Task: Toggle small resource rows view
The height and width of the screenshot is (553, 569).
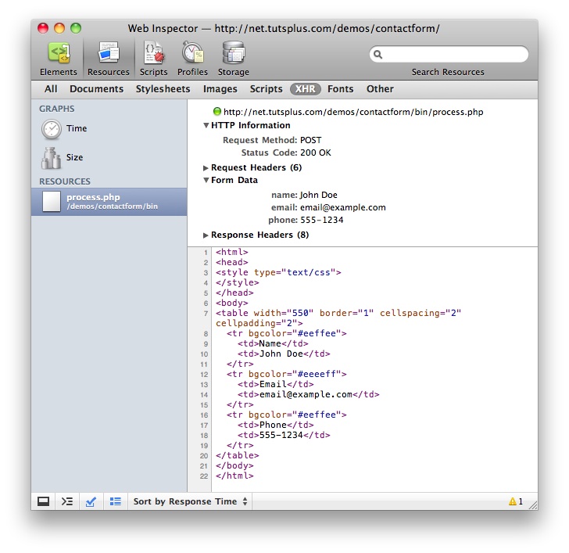Action: [115, 501]
